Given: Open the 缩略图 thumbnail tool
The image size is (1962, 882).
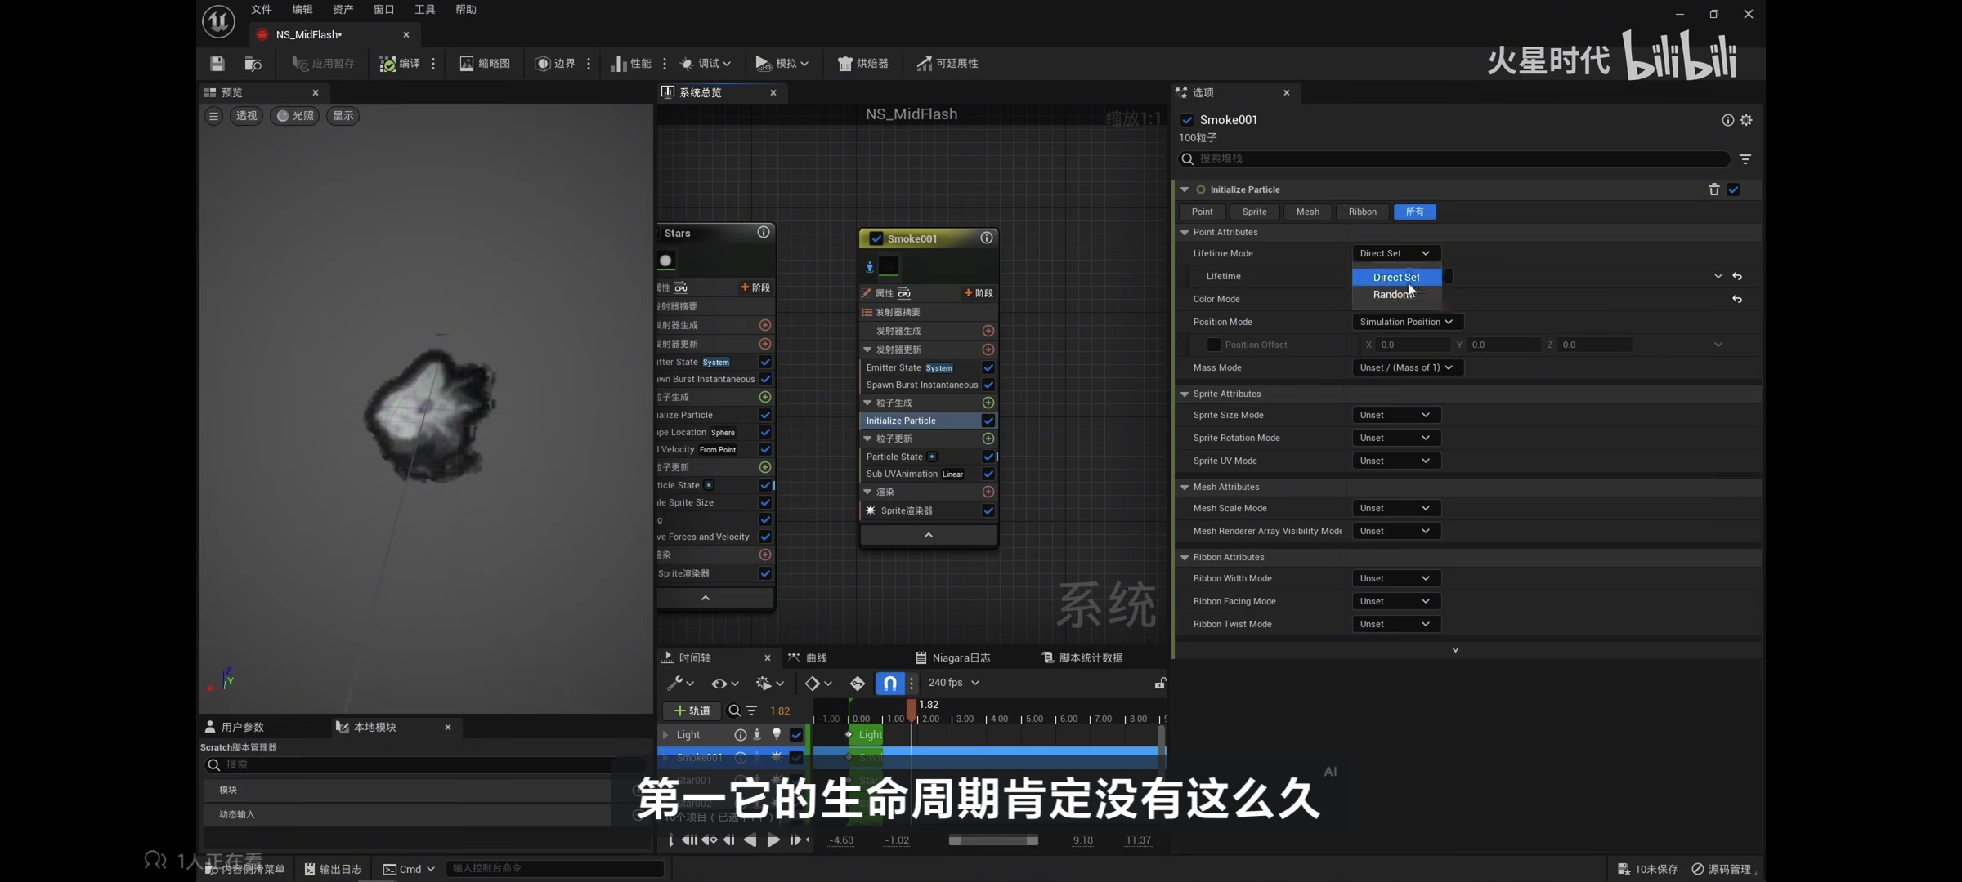Looking at the screenshot, I should click(x=485, y=63).
